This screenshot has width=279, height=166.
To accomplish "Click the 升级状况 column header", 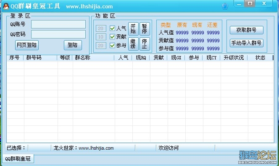I will 234,58.
